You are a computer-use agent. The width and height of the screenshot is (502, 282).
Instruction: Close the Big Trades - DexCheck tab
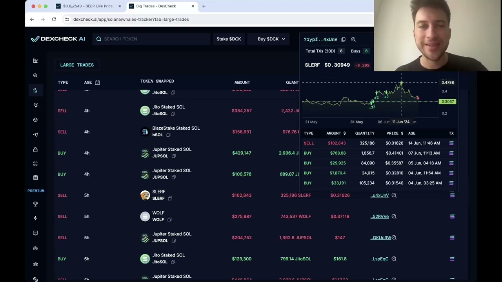[193, 6]
